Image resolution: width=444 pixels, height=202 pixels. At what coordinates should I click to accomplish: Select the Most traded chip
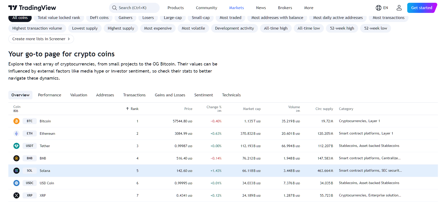[230, 18]
